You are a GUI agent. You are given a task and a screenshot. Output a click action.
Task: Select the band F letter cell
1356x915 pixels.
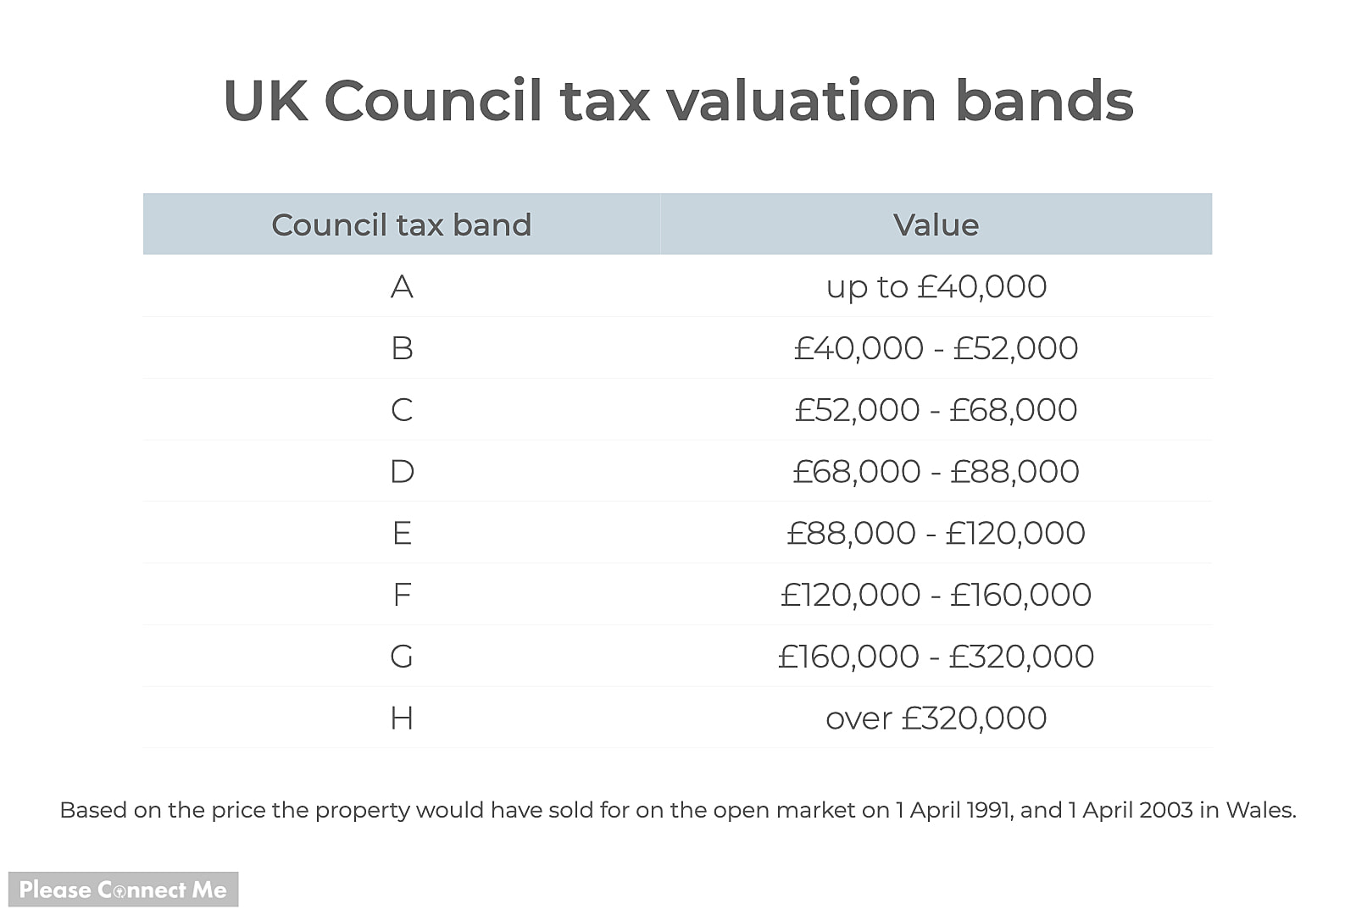click(402, 595)
